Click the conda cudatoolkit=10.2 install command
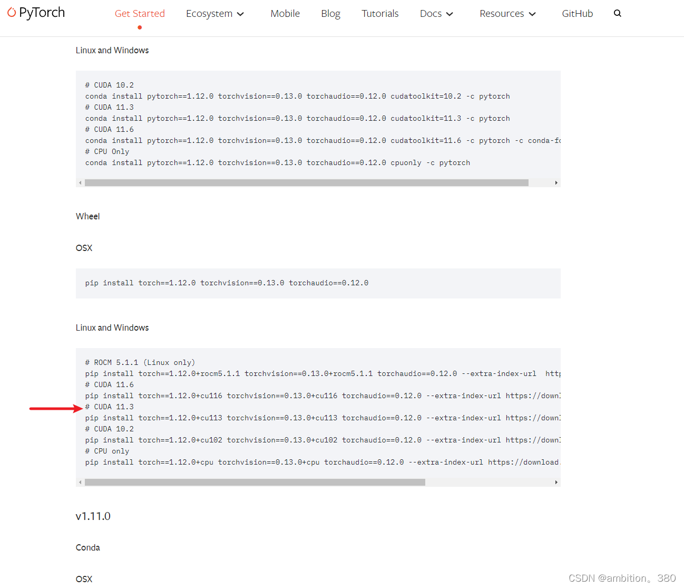 298,96
